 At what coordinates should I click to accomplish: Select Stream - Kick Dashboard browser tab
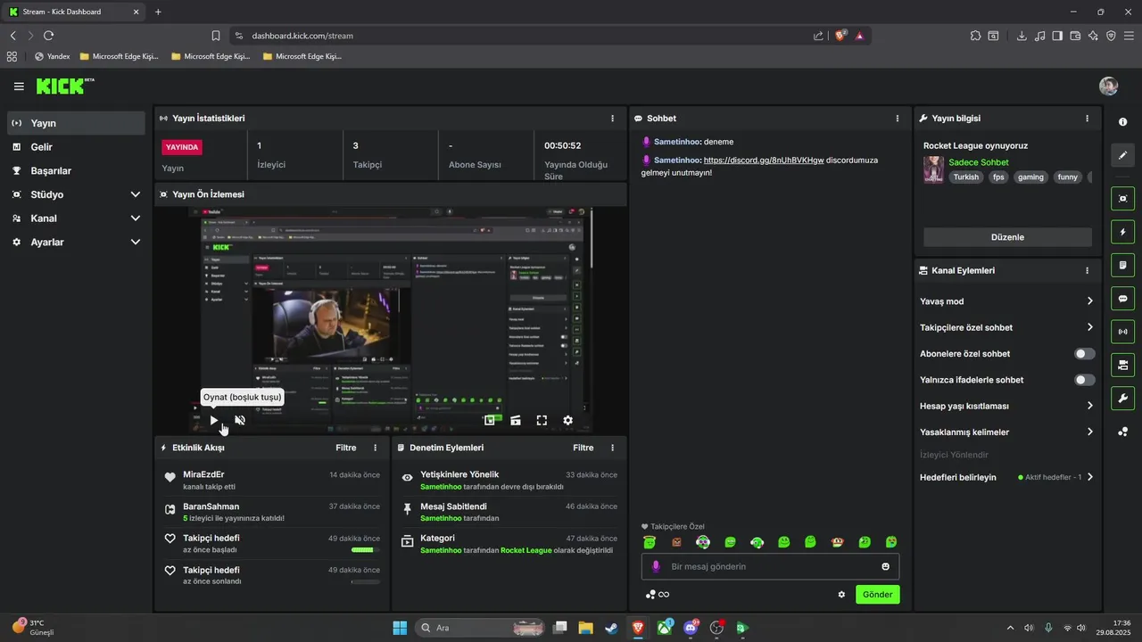click(x=73, y=12)
